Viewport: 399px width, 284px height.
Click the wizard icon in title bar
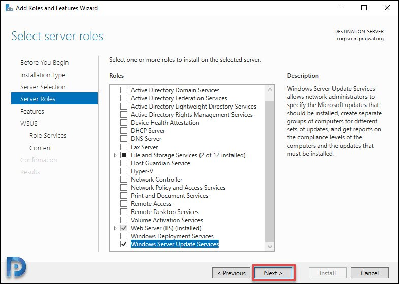pyautogui.click(x=9, y=8)
